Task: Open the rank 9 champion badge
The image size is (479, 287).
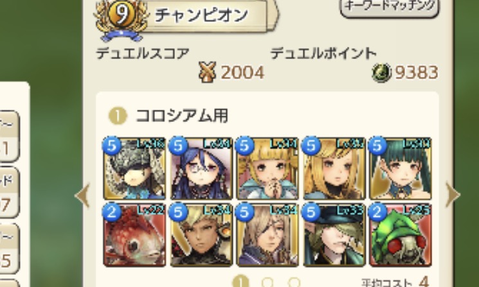Action: pos(122,19)
